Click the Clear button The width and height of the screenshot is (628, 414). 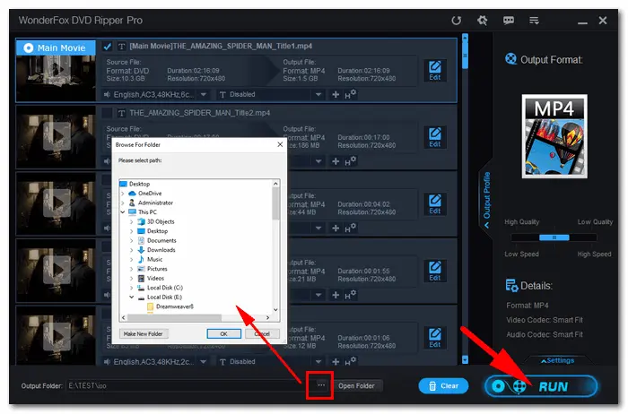tap(443, 386)
